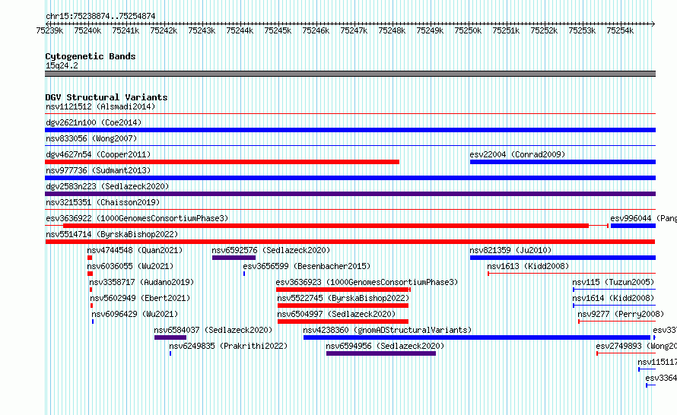Select the nsv5522745 red variant bar
This screenshot has height=415, width=677.
[x=343, y=306]
